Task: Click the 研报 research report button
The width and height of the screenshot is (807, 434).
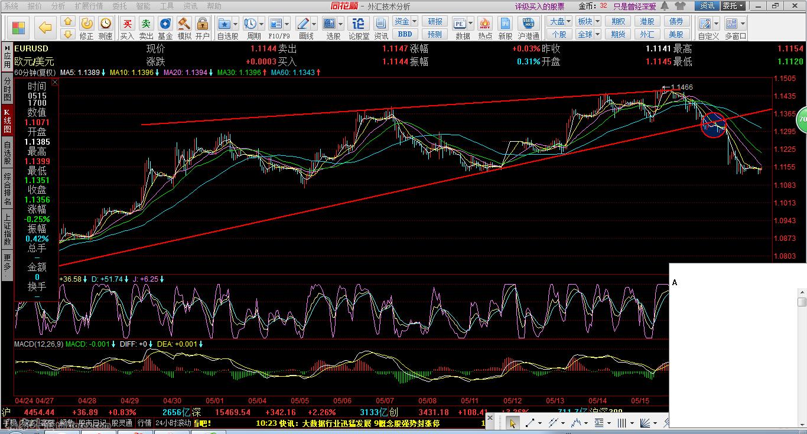Action: click(435, 21)
